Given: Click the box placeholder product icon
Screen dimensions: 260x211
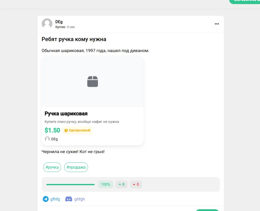Looking at the screenshot, I should click(93, 81).
